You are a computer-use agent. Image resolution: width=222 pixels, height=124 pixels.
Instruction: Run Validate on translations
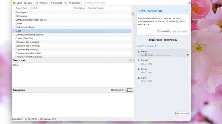click(x=42, y=3)
